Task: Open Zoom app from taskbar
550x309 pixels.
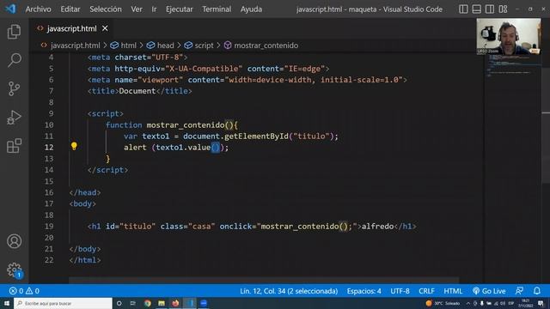Action: tap(204, 303)
